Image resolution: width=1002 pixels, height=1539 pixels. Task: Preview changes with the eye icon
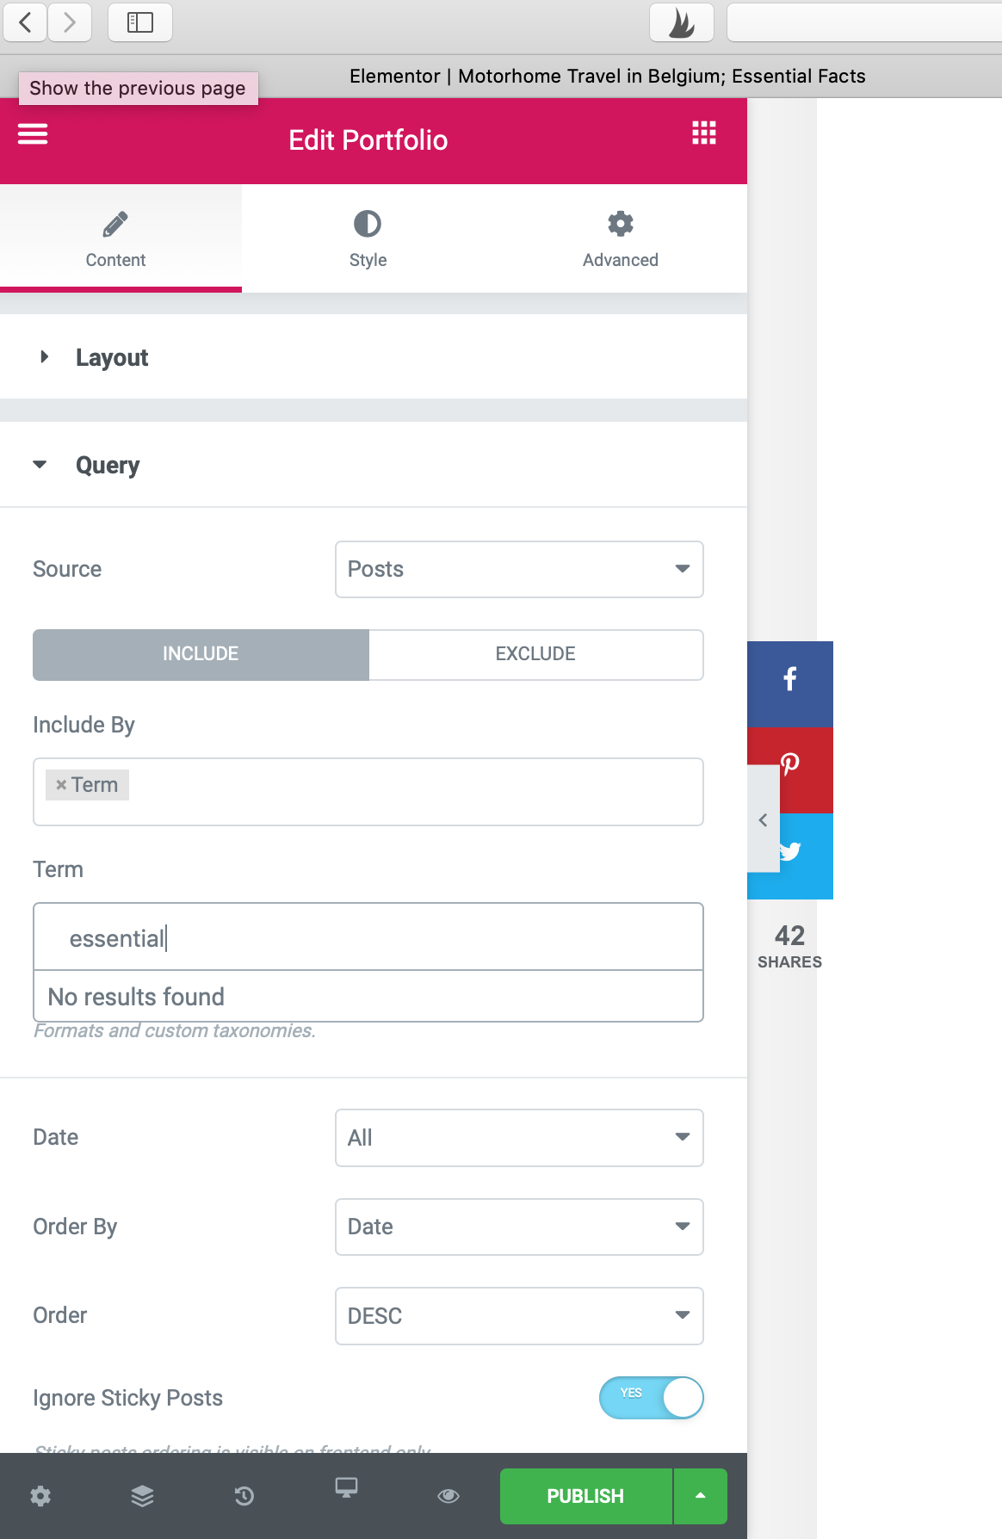(448, 1496)
